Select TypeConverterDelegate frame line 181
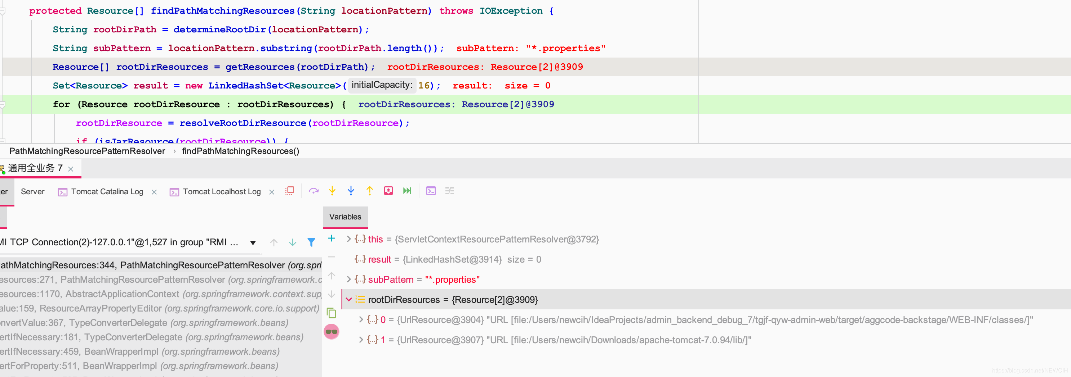The width and height of the screenshot is (1071, 377). click(x=161, y=337)
